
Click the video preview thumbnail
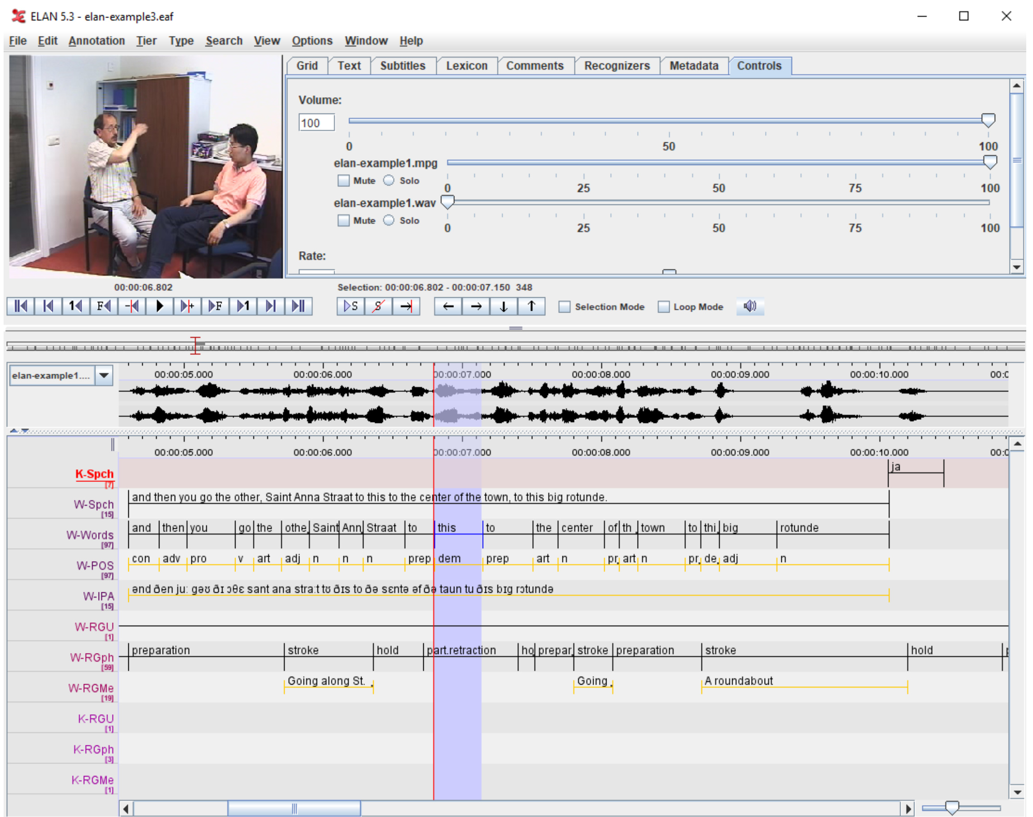pyautogui.click(x=145, y=167)
